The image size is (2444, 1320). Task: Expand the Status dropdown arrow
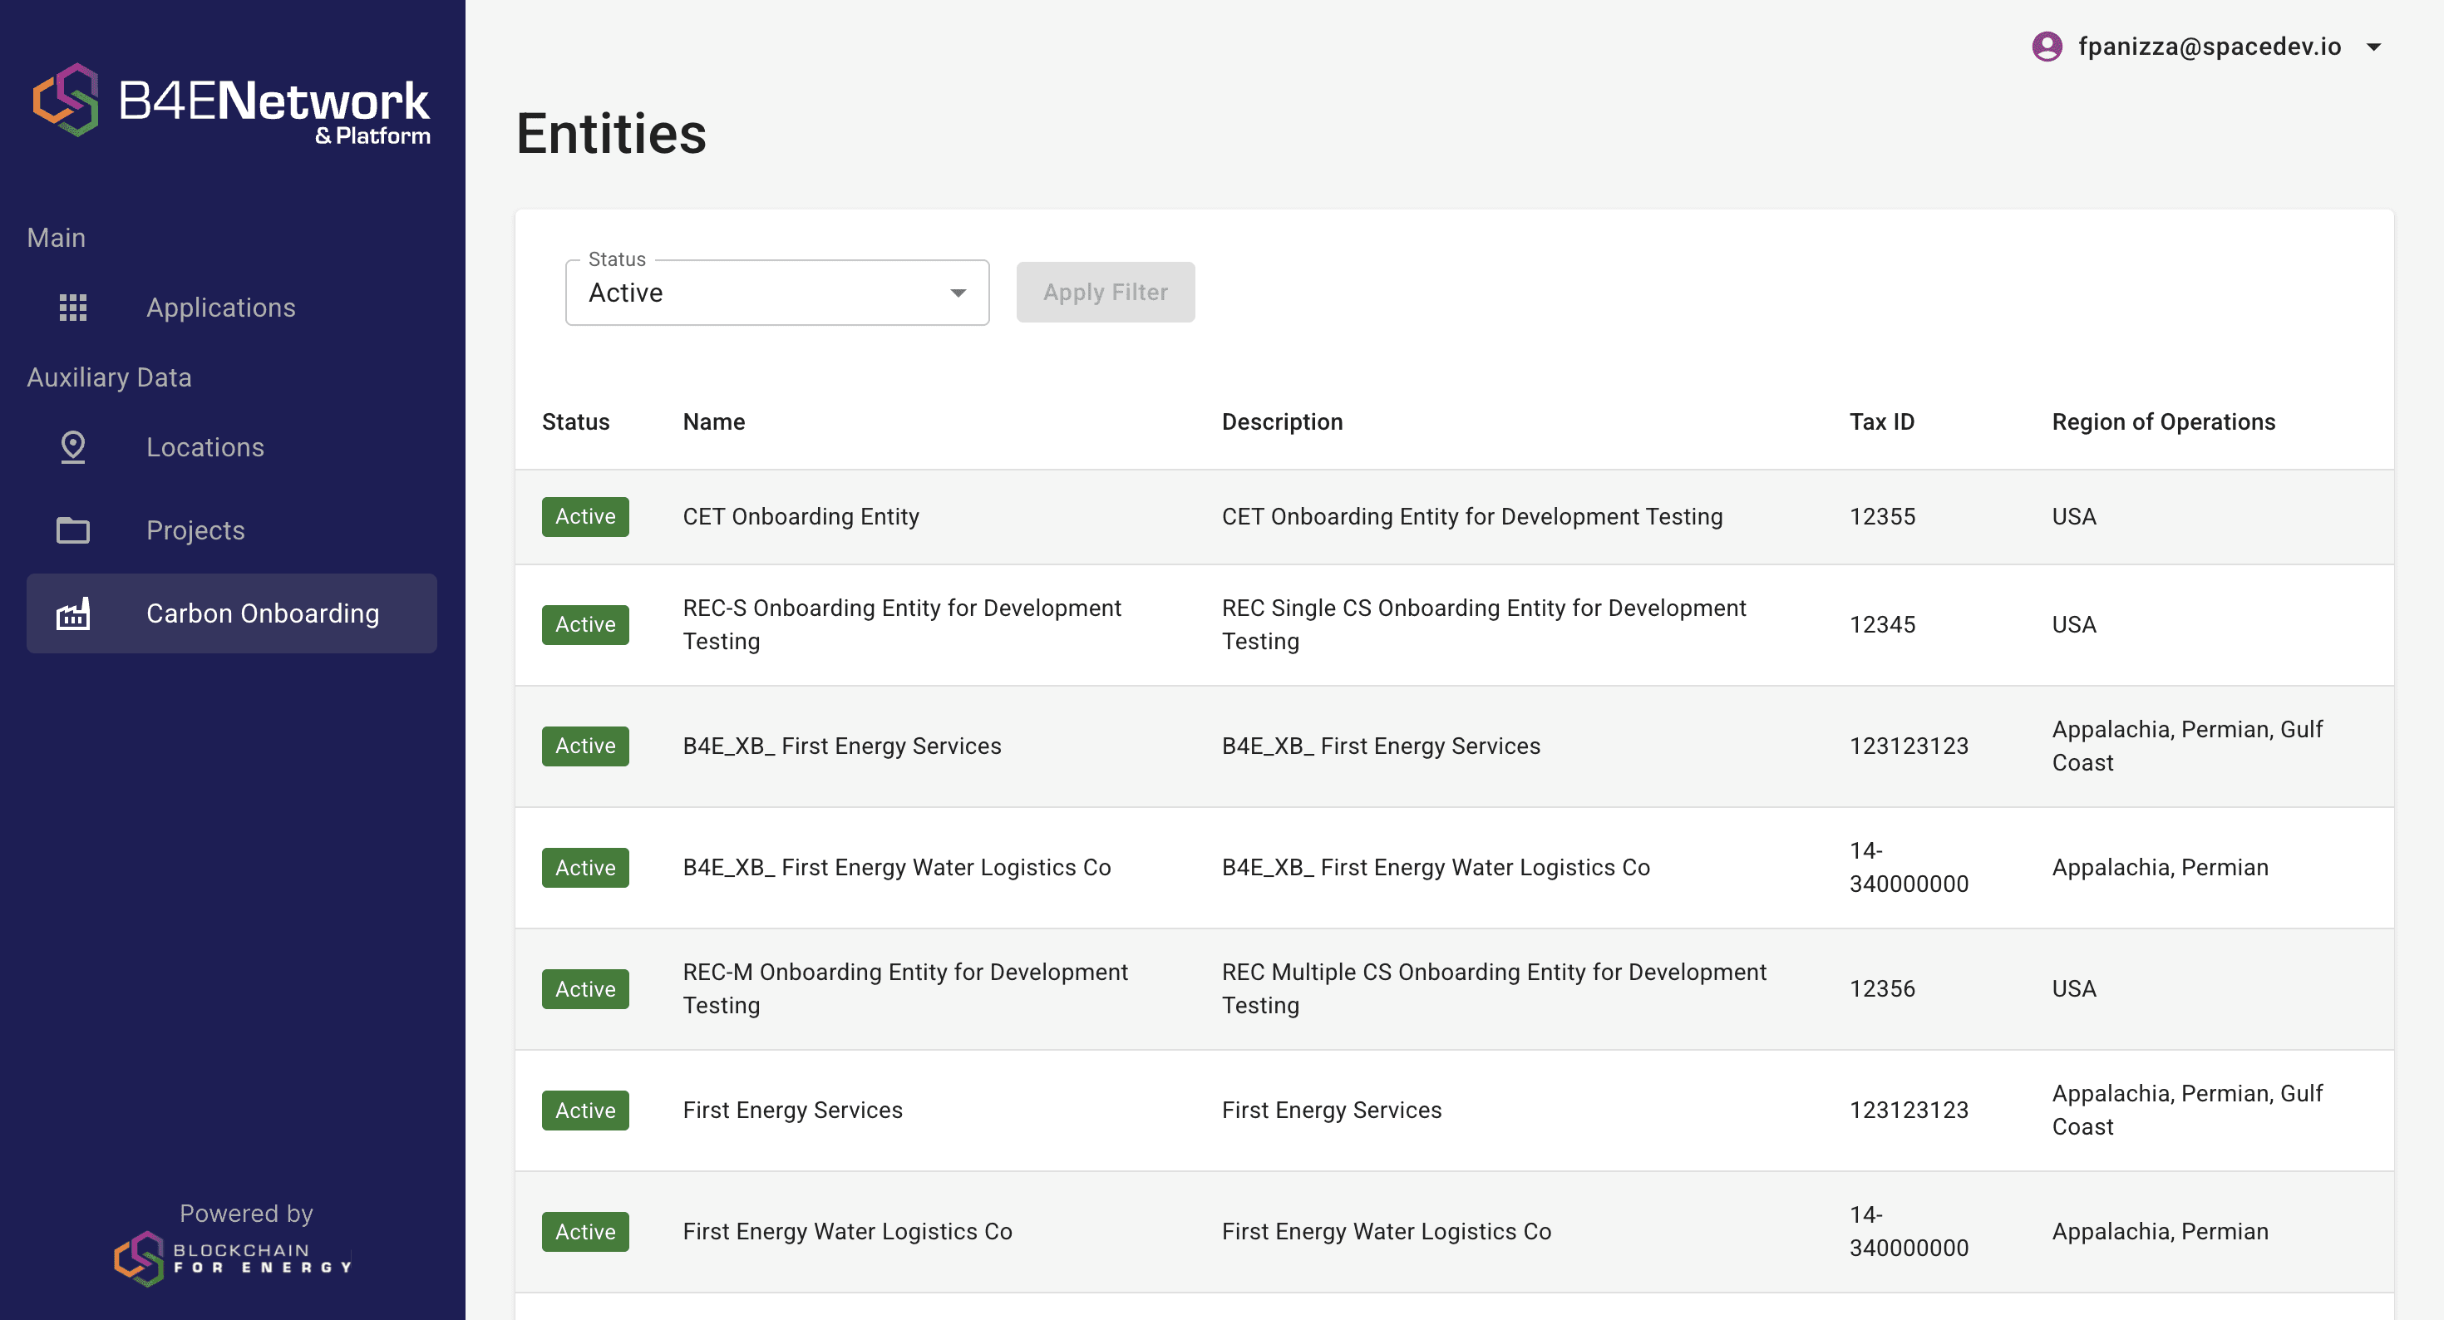click(x=958, y=293)
